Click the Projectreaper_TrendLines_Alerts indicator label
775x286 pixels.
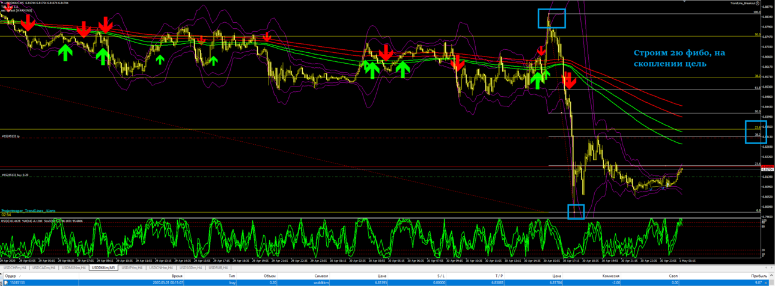[x=28, y=211]
